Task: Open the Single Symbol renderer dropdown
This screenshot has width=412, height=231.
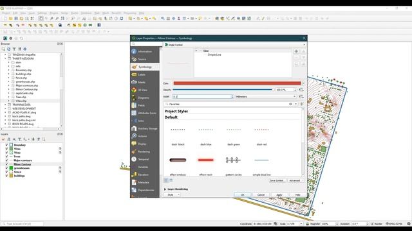Action: tap(234, 45)
